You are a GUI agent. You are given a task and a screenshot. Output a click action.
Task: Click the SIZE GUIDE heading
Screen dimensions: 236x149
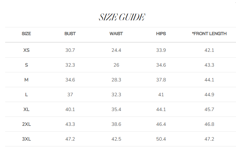click(x=121, y=17)
